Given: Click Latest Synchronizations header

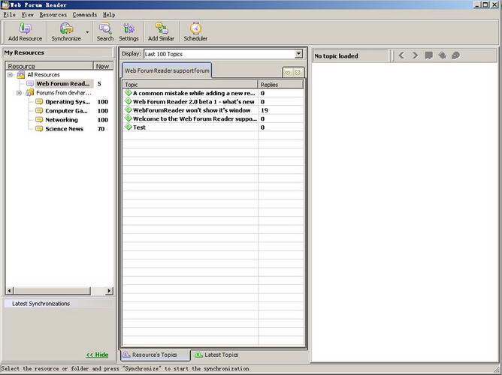Looking at the screenshot, I should [59, 304].
